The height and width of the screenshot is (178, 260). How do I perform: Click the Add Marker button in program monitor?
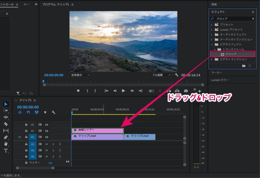tap(78, 91)
